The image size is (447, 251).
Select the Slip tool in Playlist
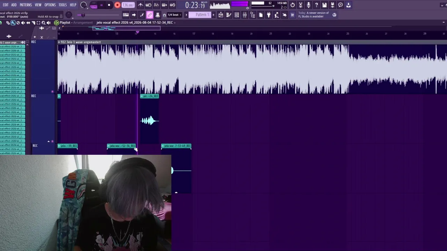pyautogui.click(x=28, y=23)
